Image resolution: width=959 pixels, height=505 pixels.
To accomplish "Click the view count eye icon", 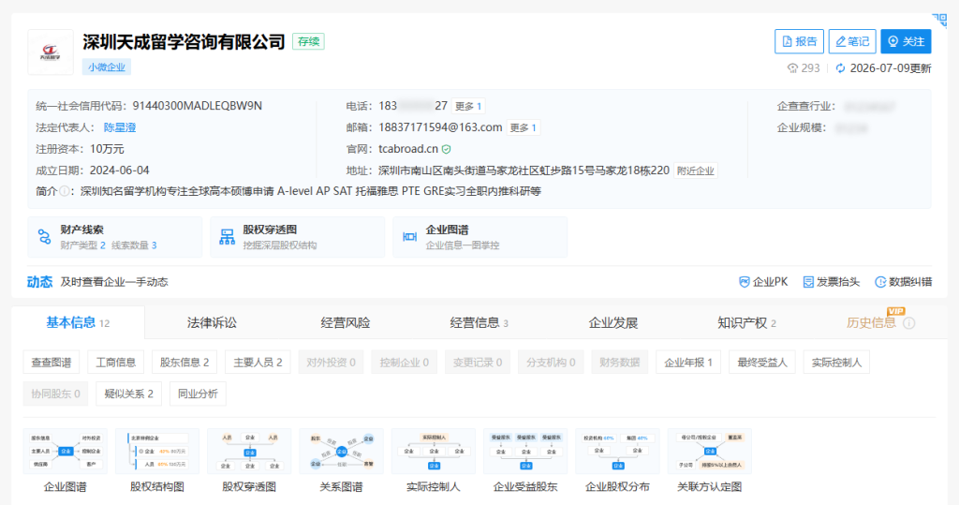I will tap(792, 68).
